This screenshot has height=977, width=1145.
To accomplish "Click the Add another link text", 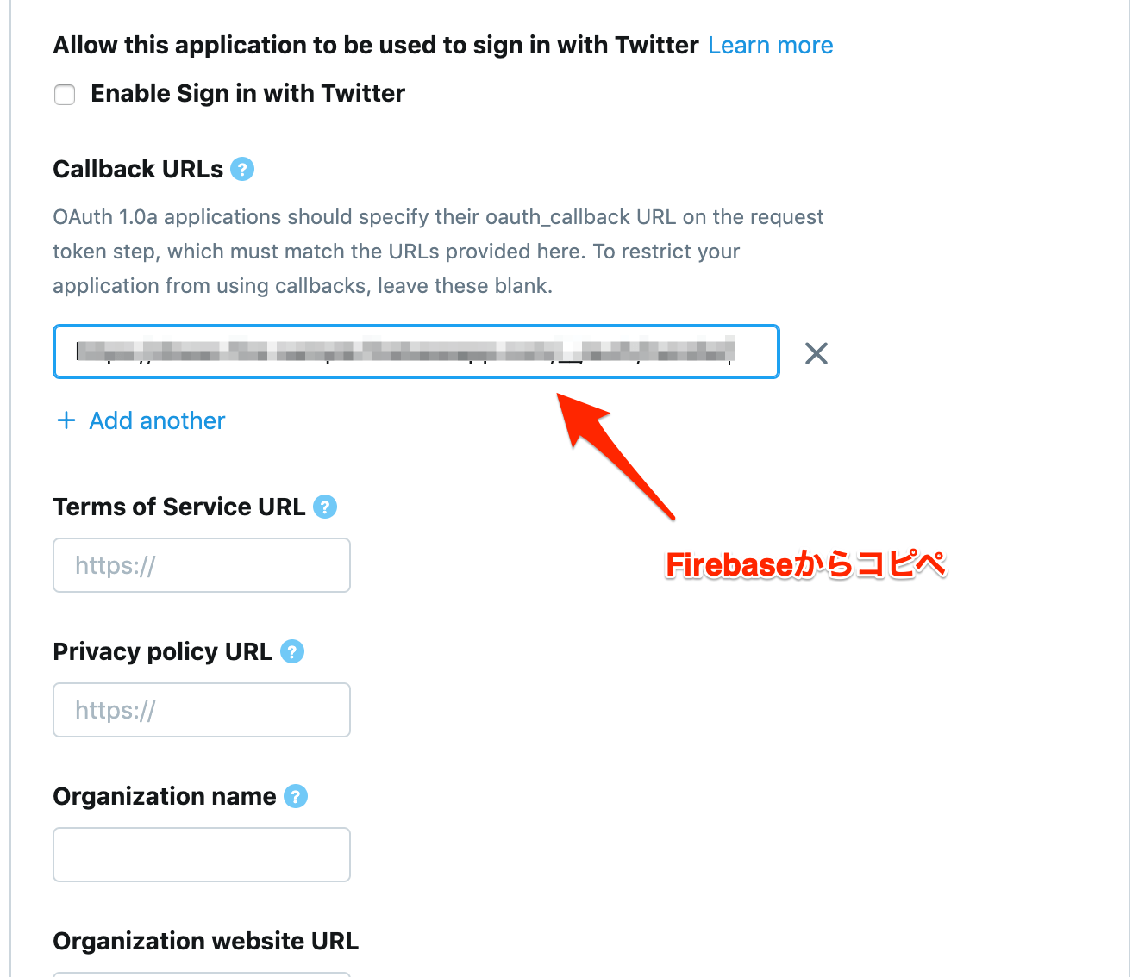I will (x=157, y=420).
